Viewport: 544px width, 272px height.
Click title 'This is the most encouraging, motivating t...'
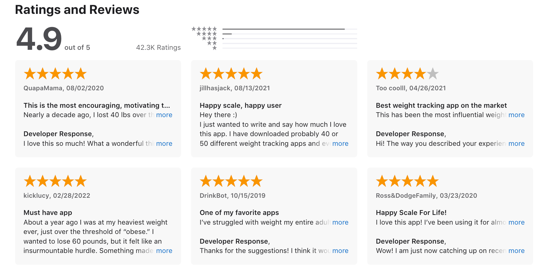pos(97,106)
